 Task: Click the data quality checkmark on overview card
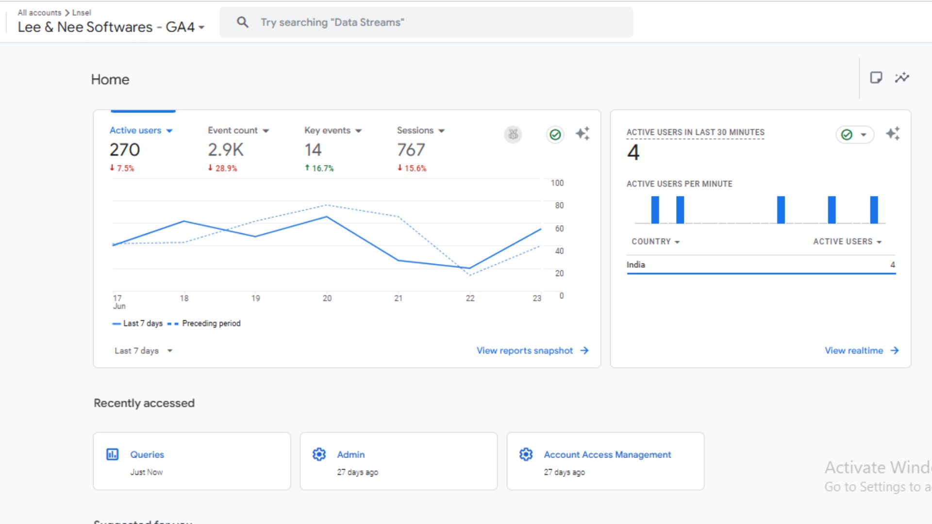point(555,134)
